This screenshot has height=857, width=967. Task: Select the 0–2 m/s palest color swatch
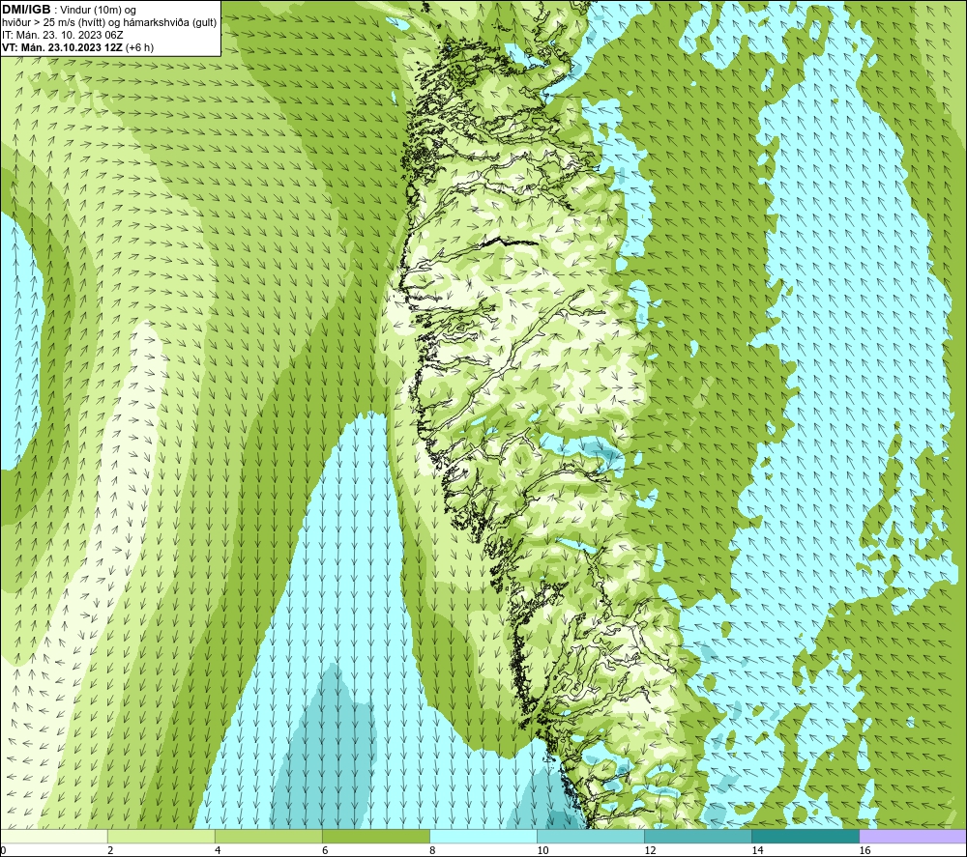[53, 837]
